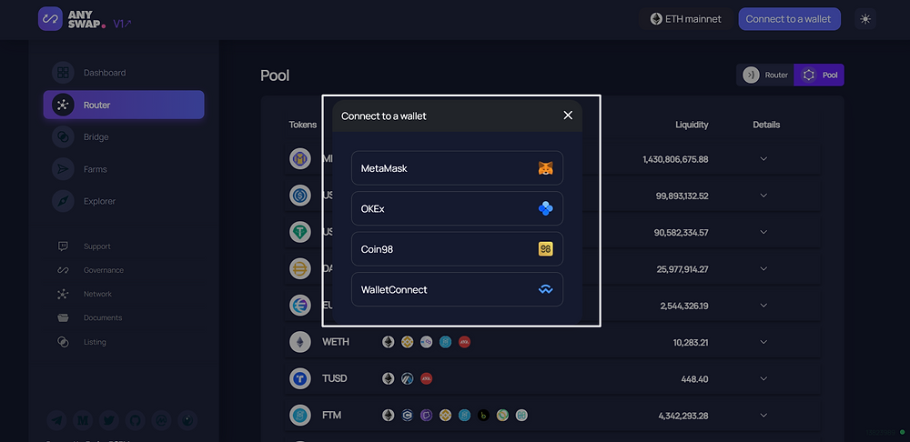This screenshot has width=910, height=442.
Task: Click the Farms paper-plane icon
Action: click(x=63, y=169)
